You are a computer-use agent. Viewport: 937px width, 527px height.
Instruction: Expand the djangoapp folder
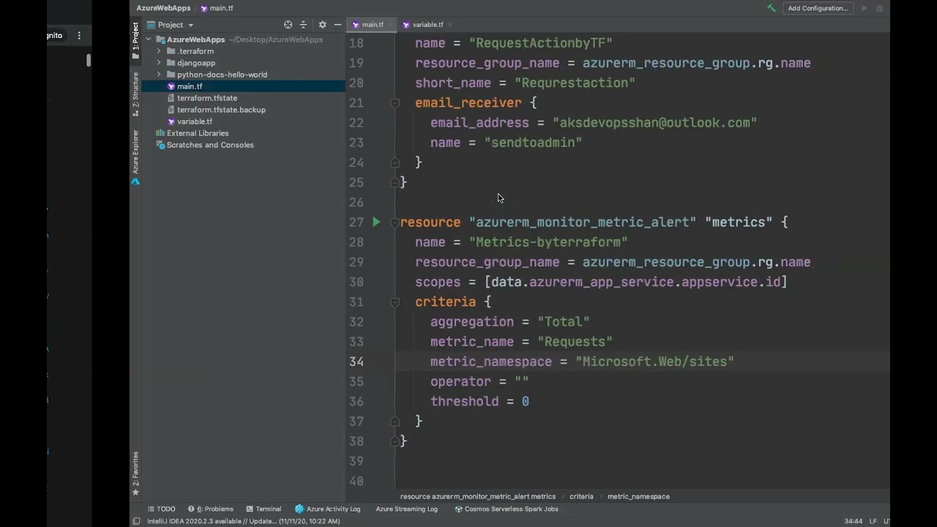(x=159, y=63)
